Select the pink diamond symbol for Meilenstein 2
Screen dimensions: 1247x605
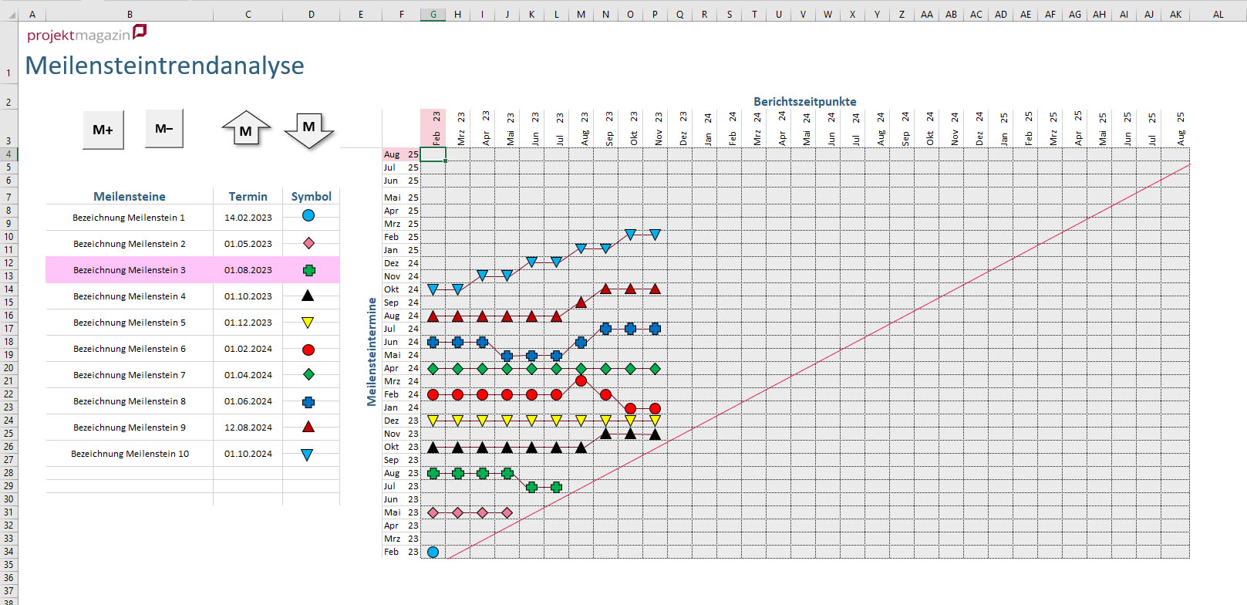coord(308,243)
